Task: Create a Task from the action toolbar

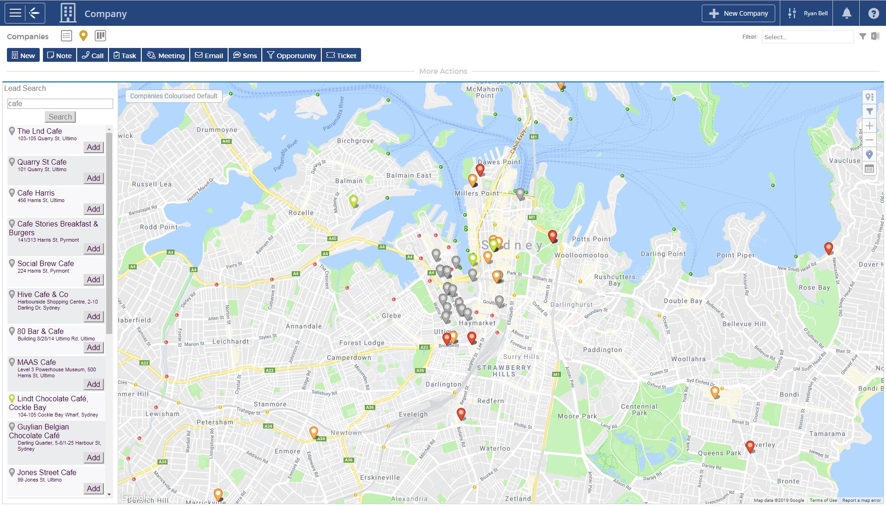Action: point(125,55)
